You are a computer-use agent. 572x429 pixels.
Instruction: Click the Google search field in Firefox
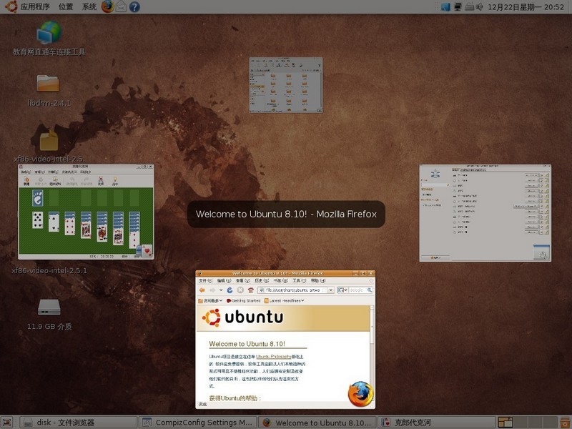point(357,290)
